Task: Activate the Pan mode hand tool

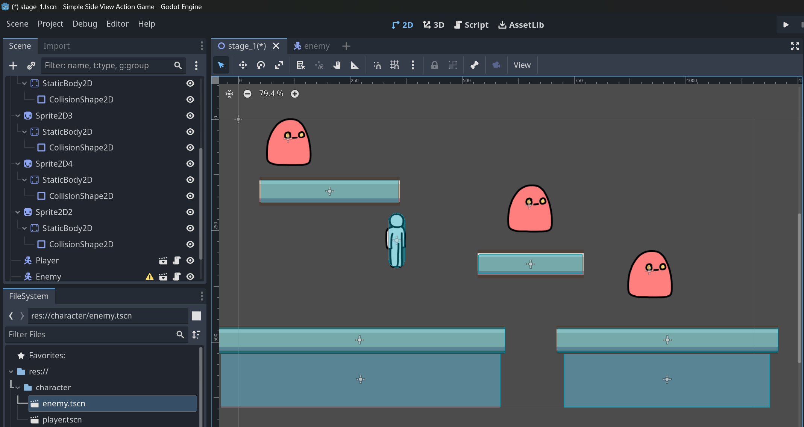Action: click(337, 65)
